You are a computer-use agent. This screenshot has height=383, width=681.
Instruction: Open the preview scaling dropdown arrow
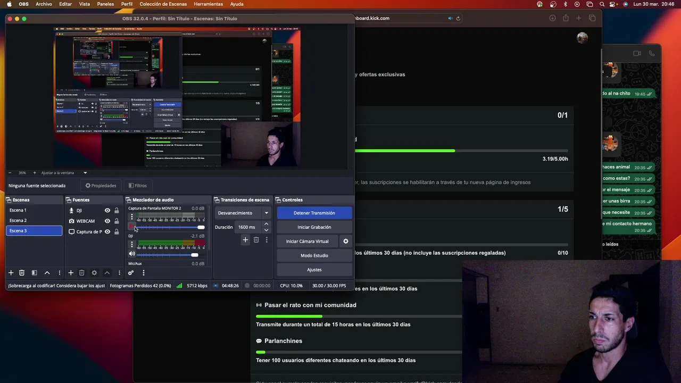[x=85, y=173]
